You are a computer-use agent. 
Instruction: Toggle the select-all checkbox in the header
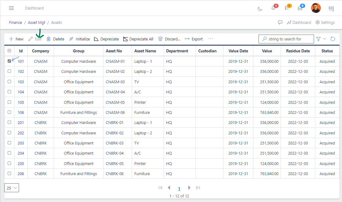[9, 50]
